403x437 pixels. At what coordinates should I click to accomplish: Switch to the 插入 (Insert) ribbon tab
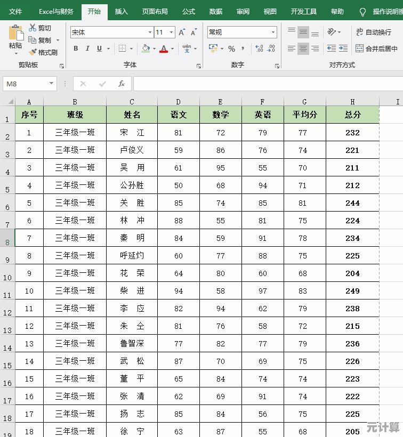122,11
